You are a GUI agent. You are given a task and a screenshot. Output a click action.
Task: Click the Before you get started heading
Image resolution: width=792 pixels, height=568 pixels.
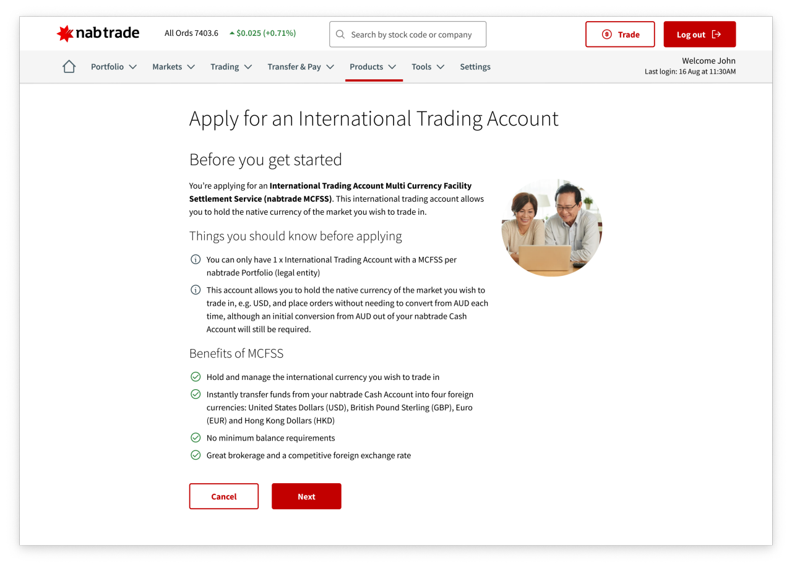click(x=265, y=160)
